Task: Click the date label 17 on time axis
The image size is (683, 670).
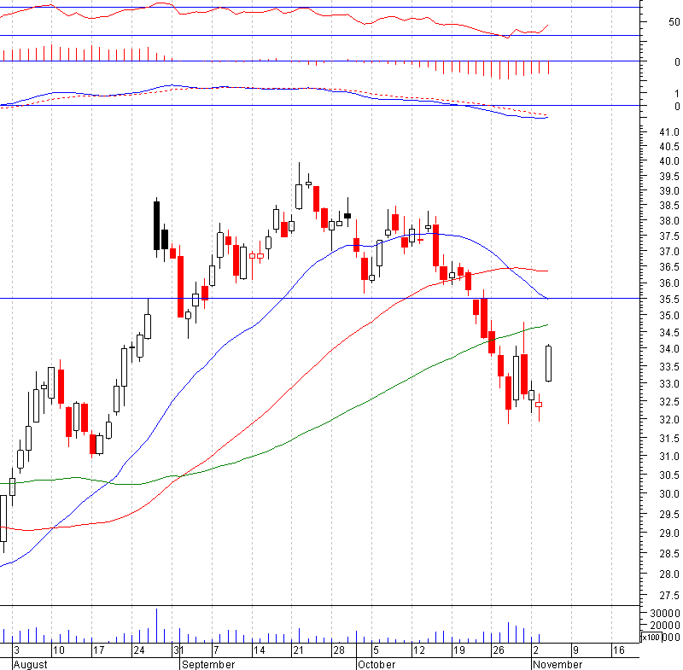Action: [x=98, y=650]
